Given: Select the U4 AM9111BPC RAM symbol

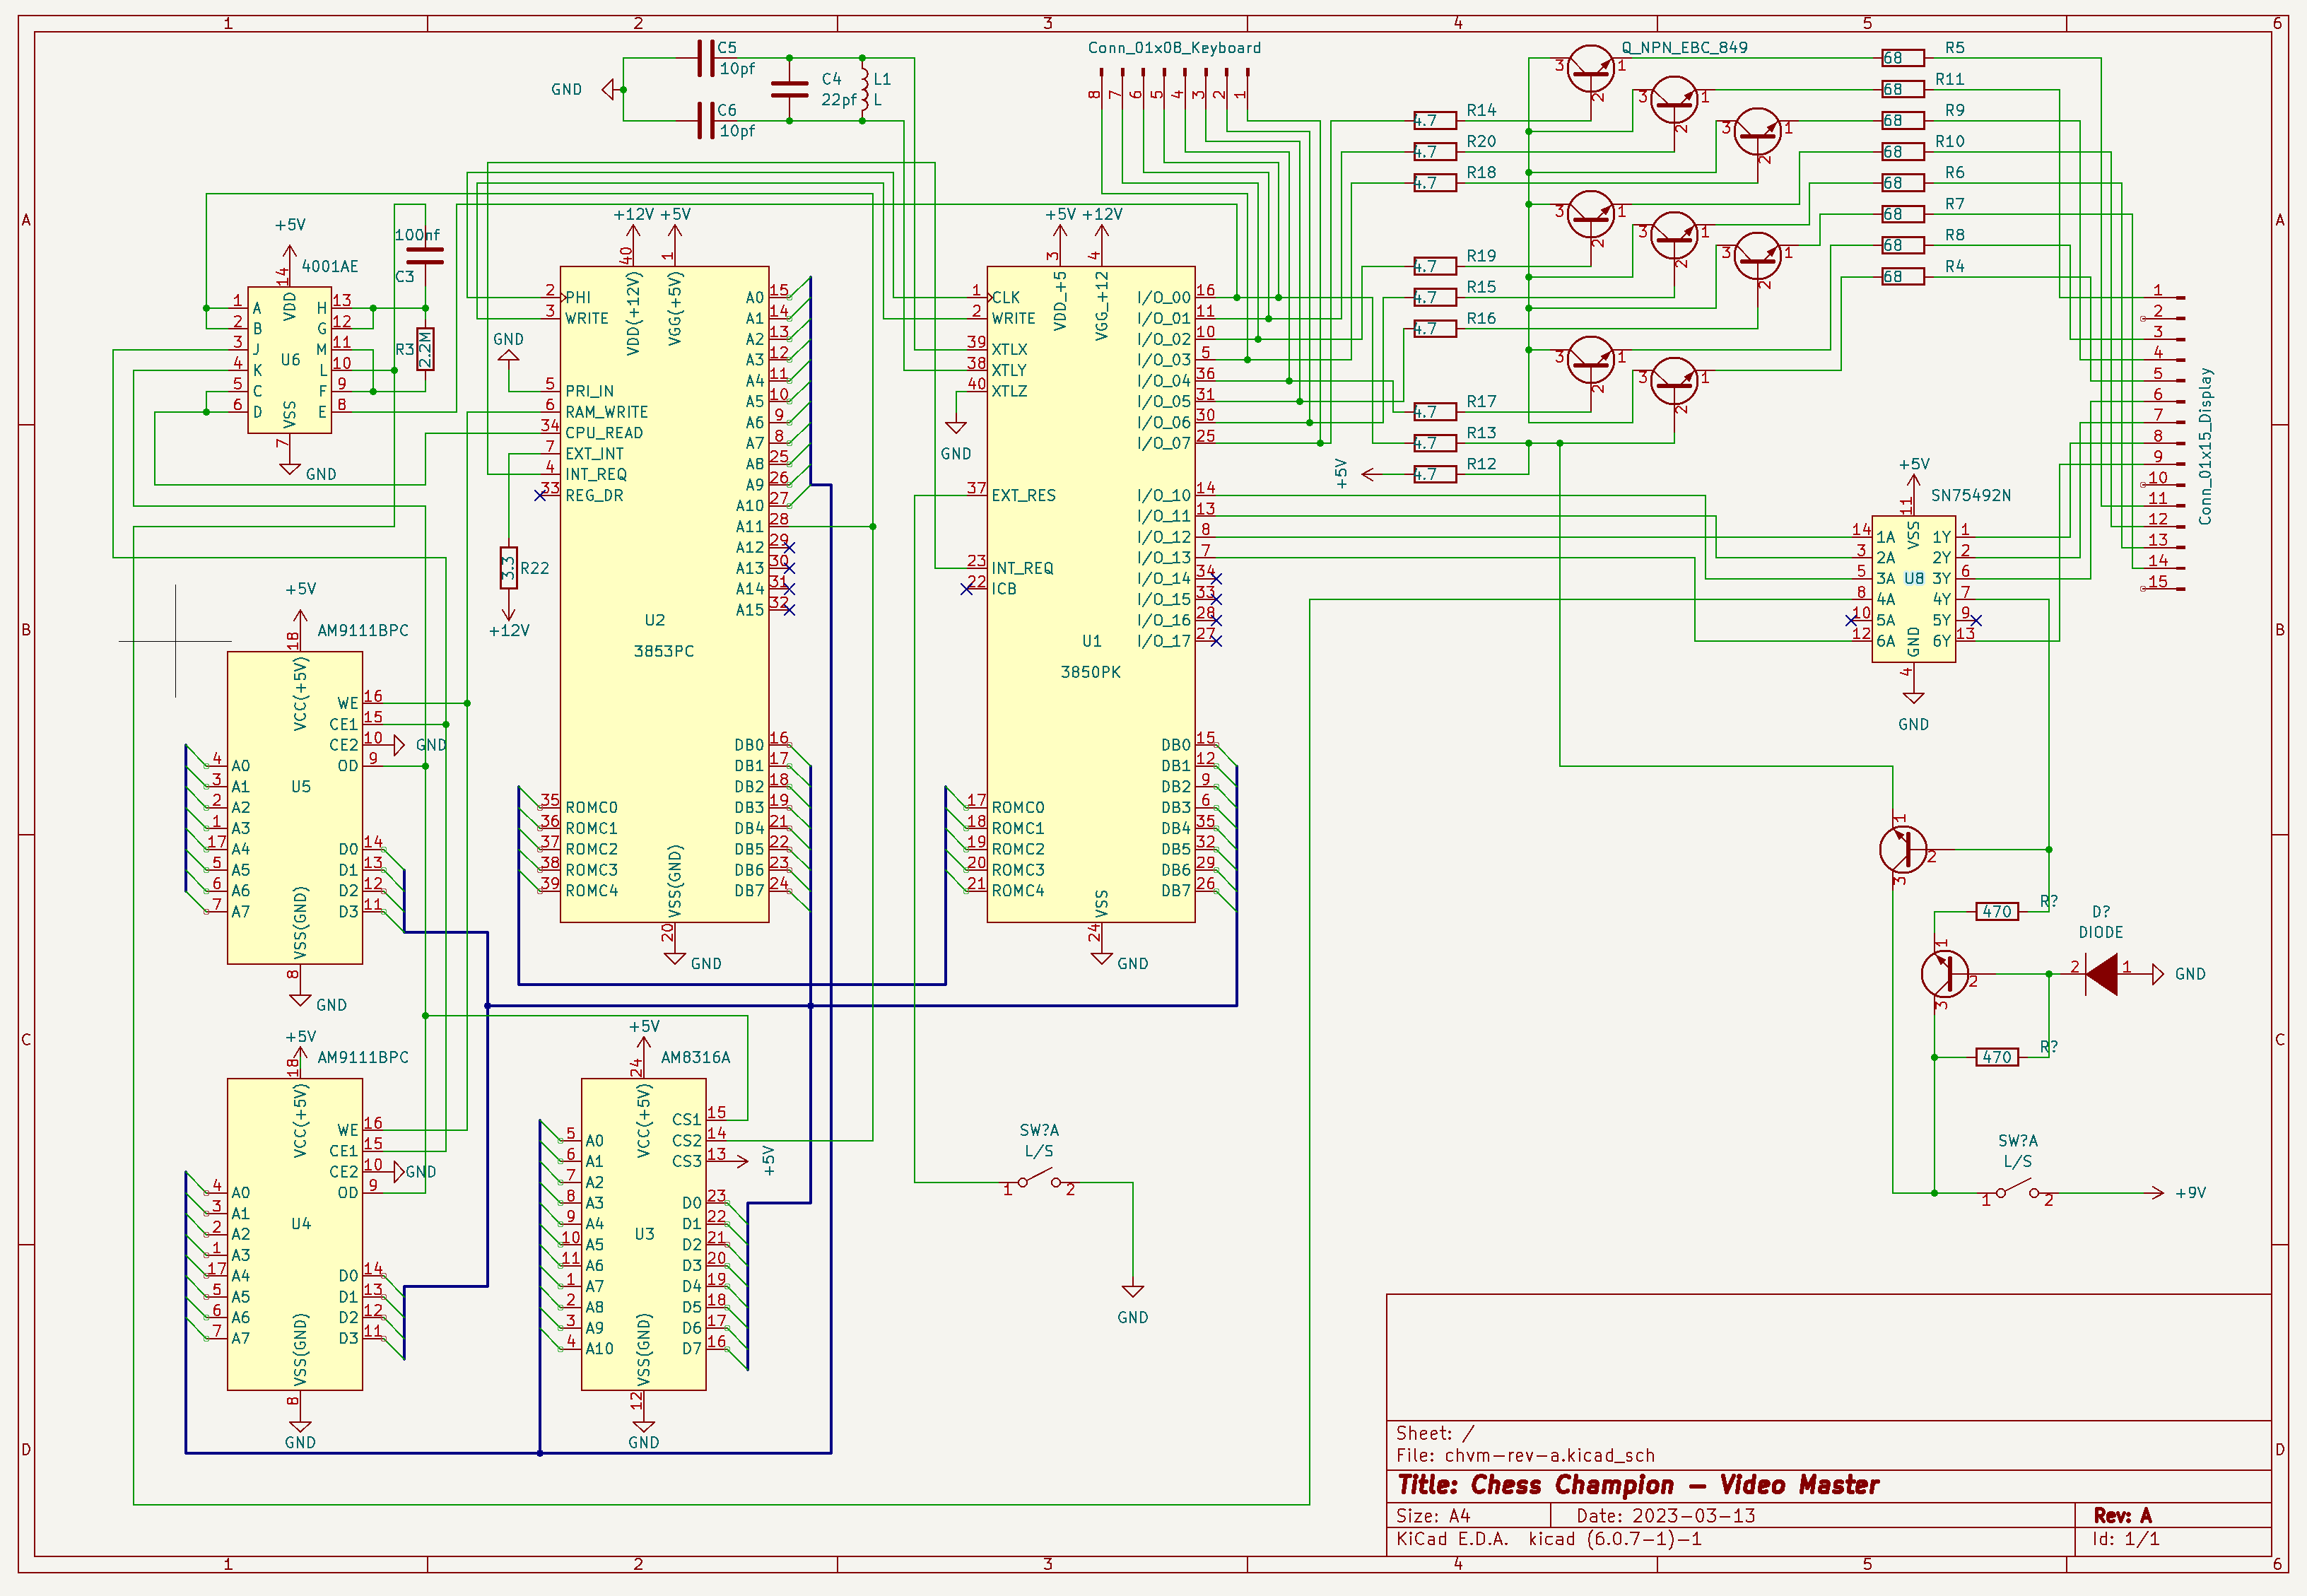Looking at the screenshot, I should [295, 1234].
